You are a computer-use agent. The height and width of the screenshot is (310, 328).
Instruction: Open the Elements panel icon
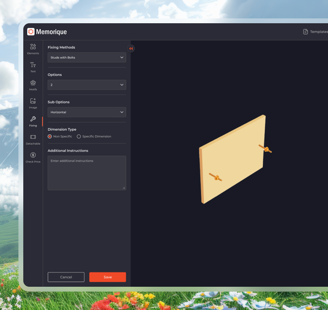pos(33,46)
